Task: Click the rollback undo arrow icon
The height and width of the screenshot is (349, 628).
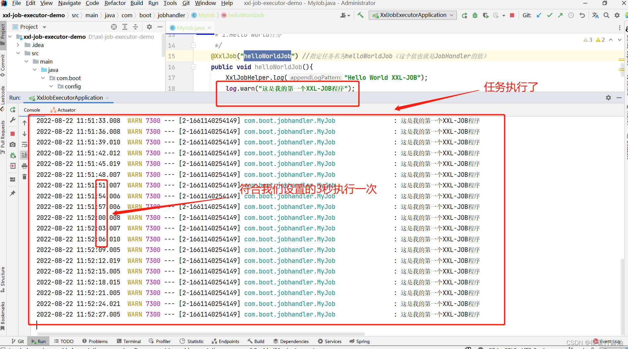Action: click(x=582, y=15)
